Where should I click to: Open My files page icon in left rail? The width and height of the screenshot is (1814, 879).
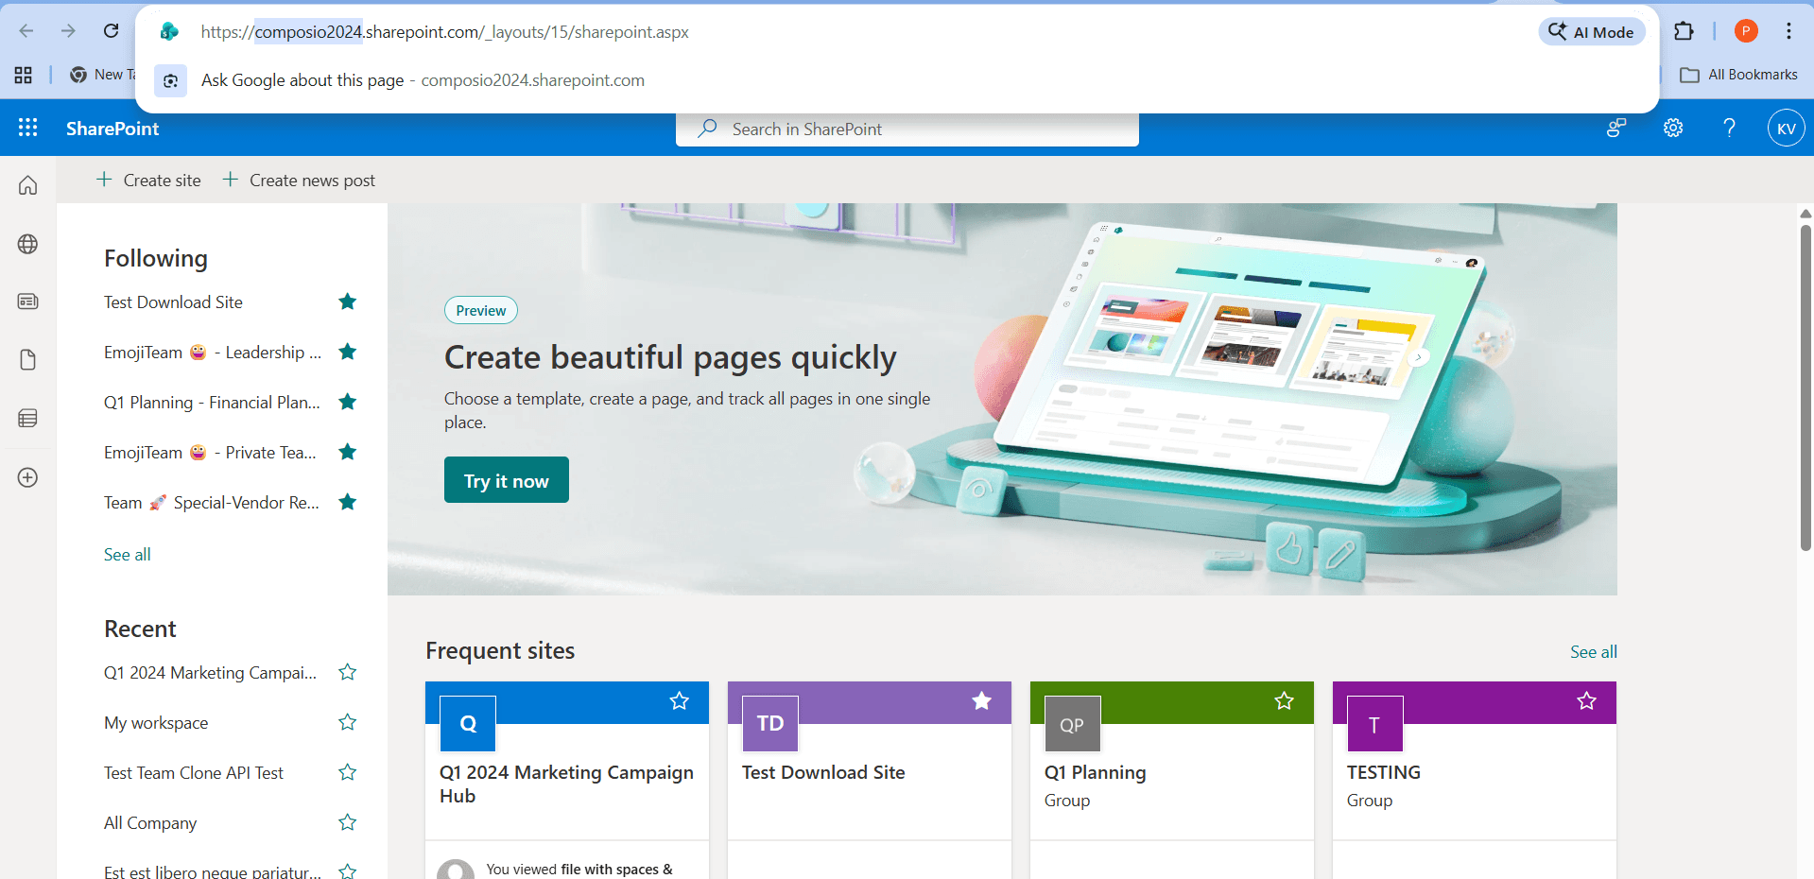[x=28, y=360]
